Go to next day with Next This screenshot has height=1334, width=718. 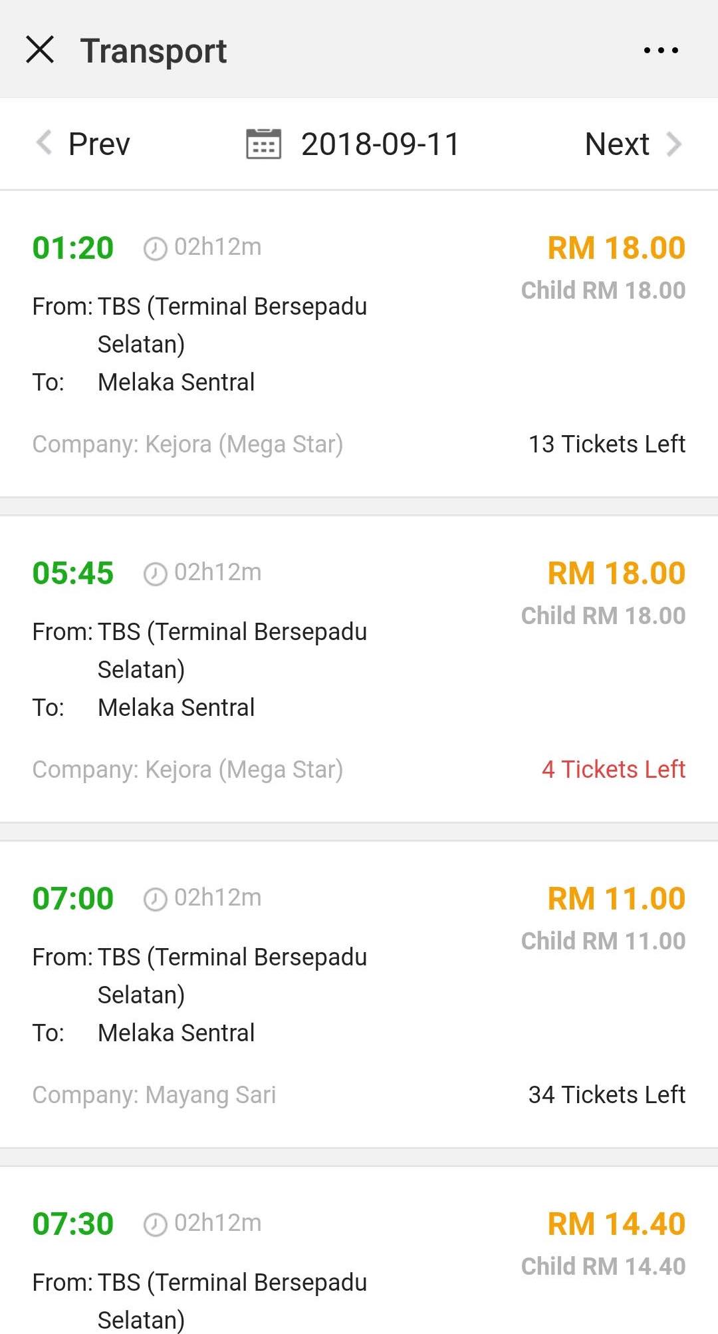617,144
